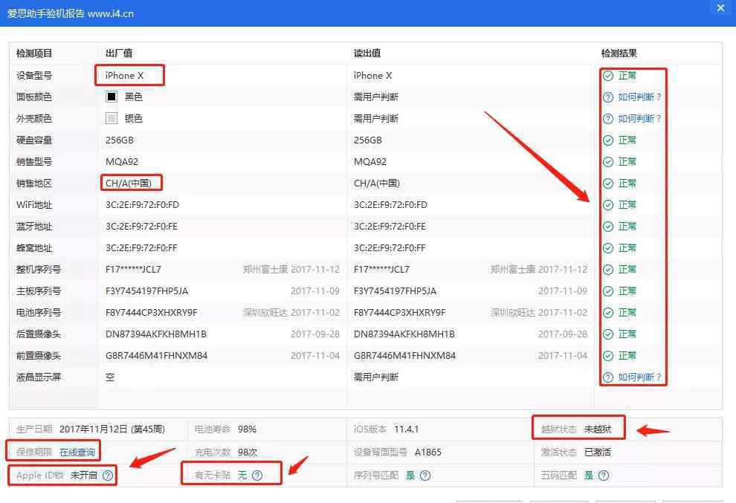This screenshot has height=503, width=736.
Task: Click the black 面板颜色 swatch
Action: (112, 97)
